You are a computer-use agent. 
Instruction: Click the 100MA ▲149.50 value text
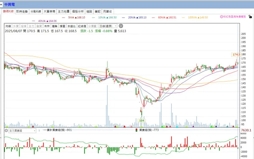198,17
